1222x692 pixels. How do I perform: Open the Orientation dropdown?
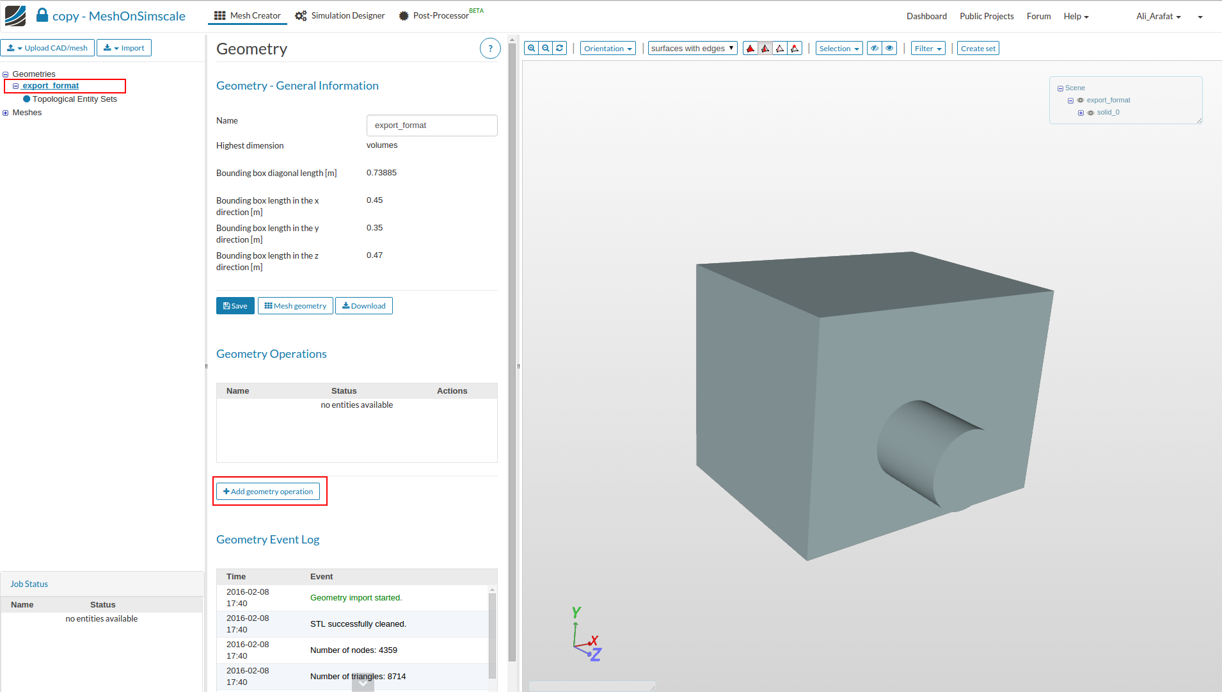click(x=607, y=49)
